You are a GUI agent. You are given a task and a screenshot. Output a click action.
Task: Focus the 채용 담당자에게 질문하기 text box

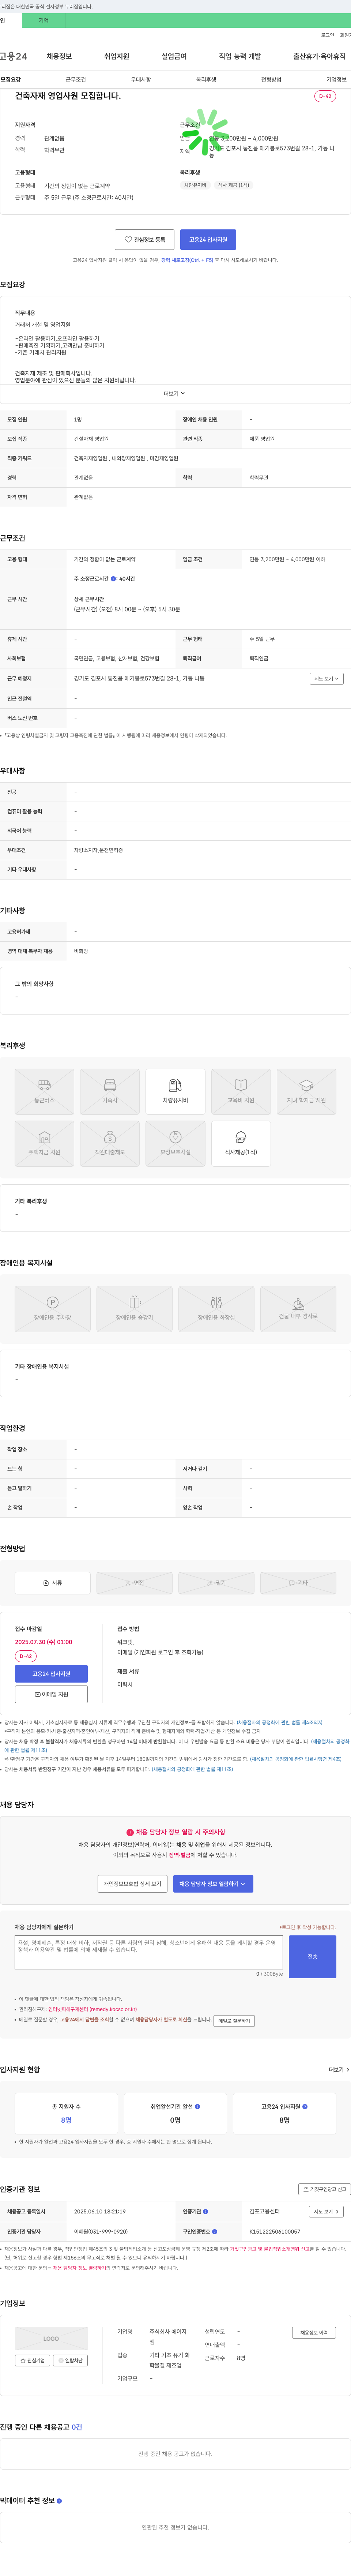(x=149, y=1951)
